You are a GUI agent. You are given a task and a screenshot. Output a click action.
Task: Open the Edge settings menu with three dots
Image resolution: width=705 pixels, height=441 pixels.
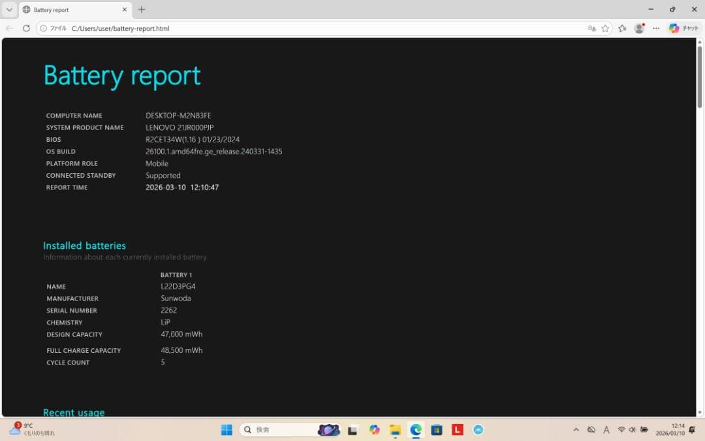click(655, 28)
